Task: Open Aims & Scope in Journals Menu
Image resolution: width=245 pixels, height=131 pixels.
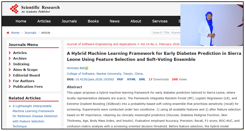Action: point(25,70)
